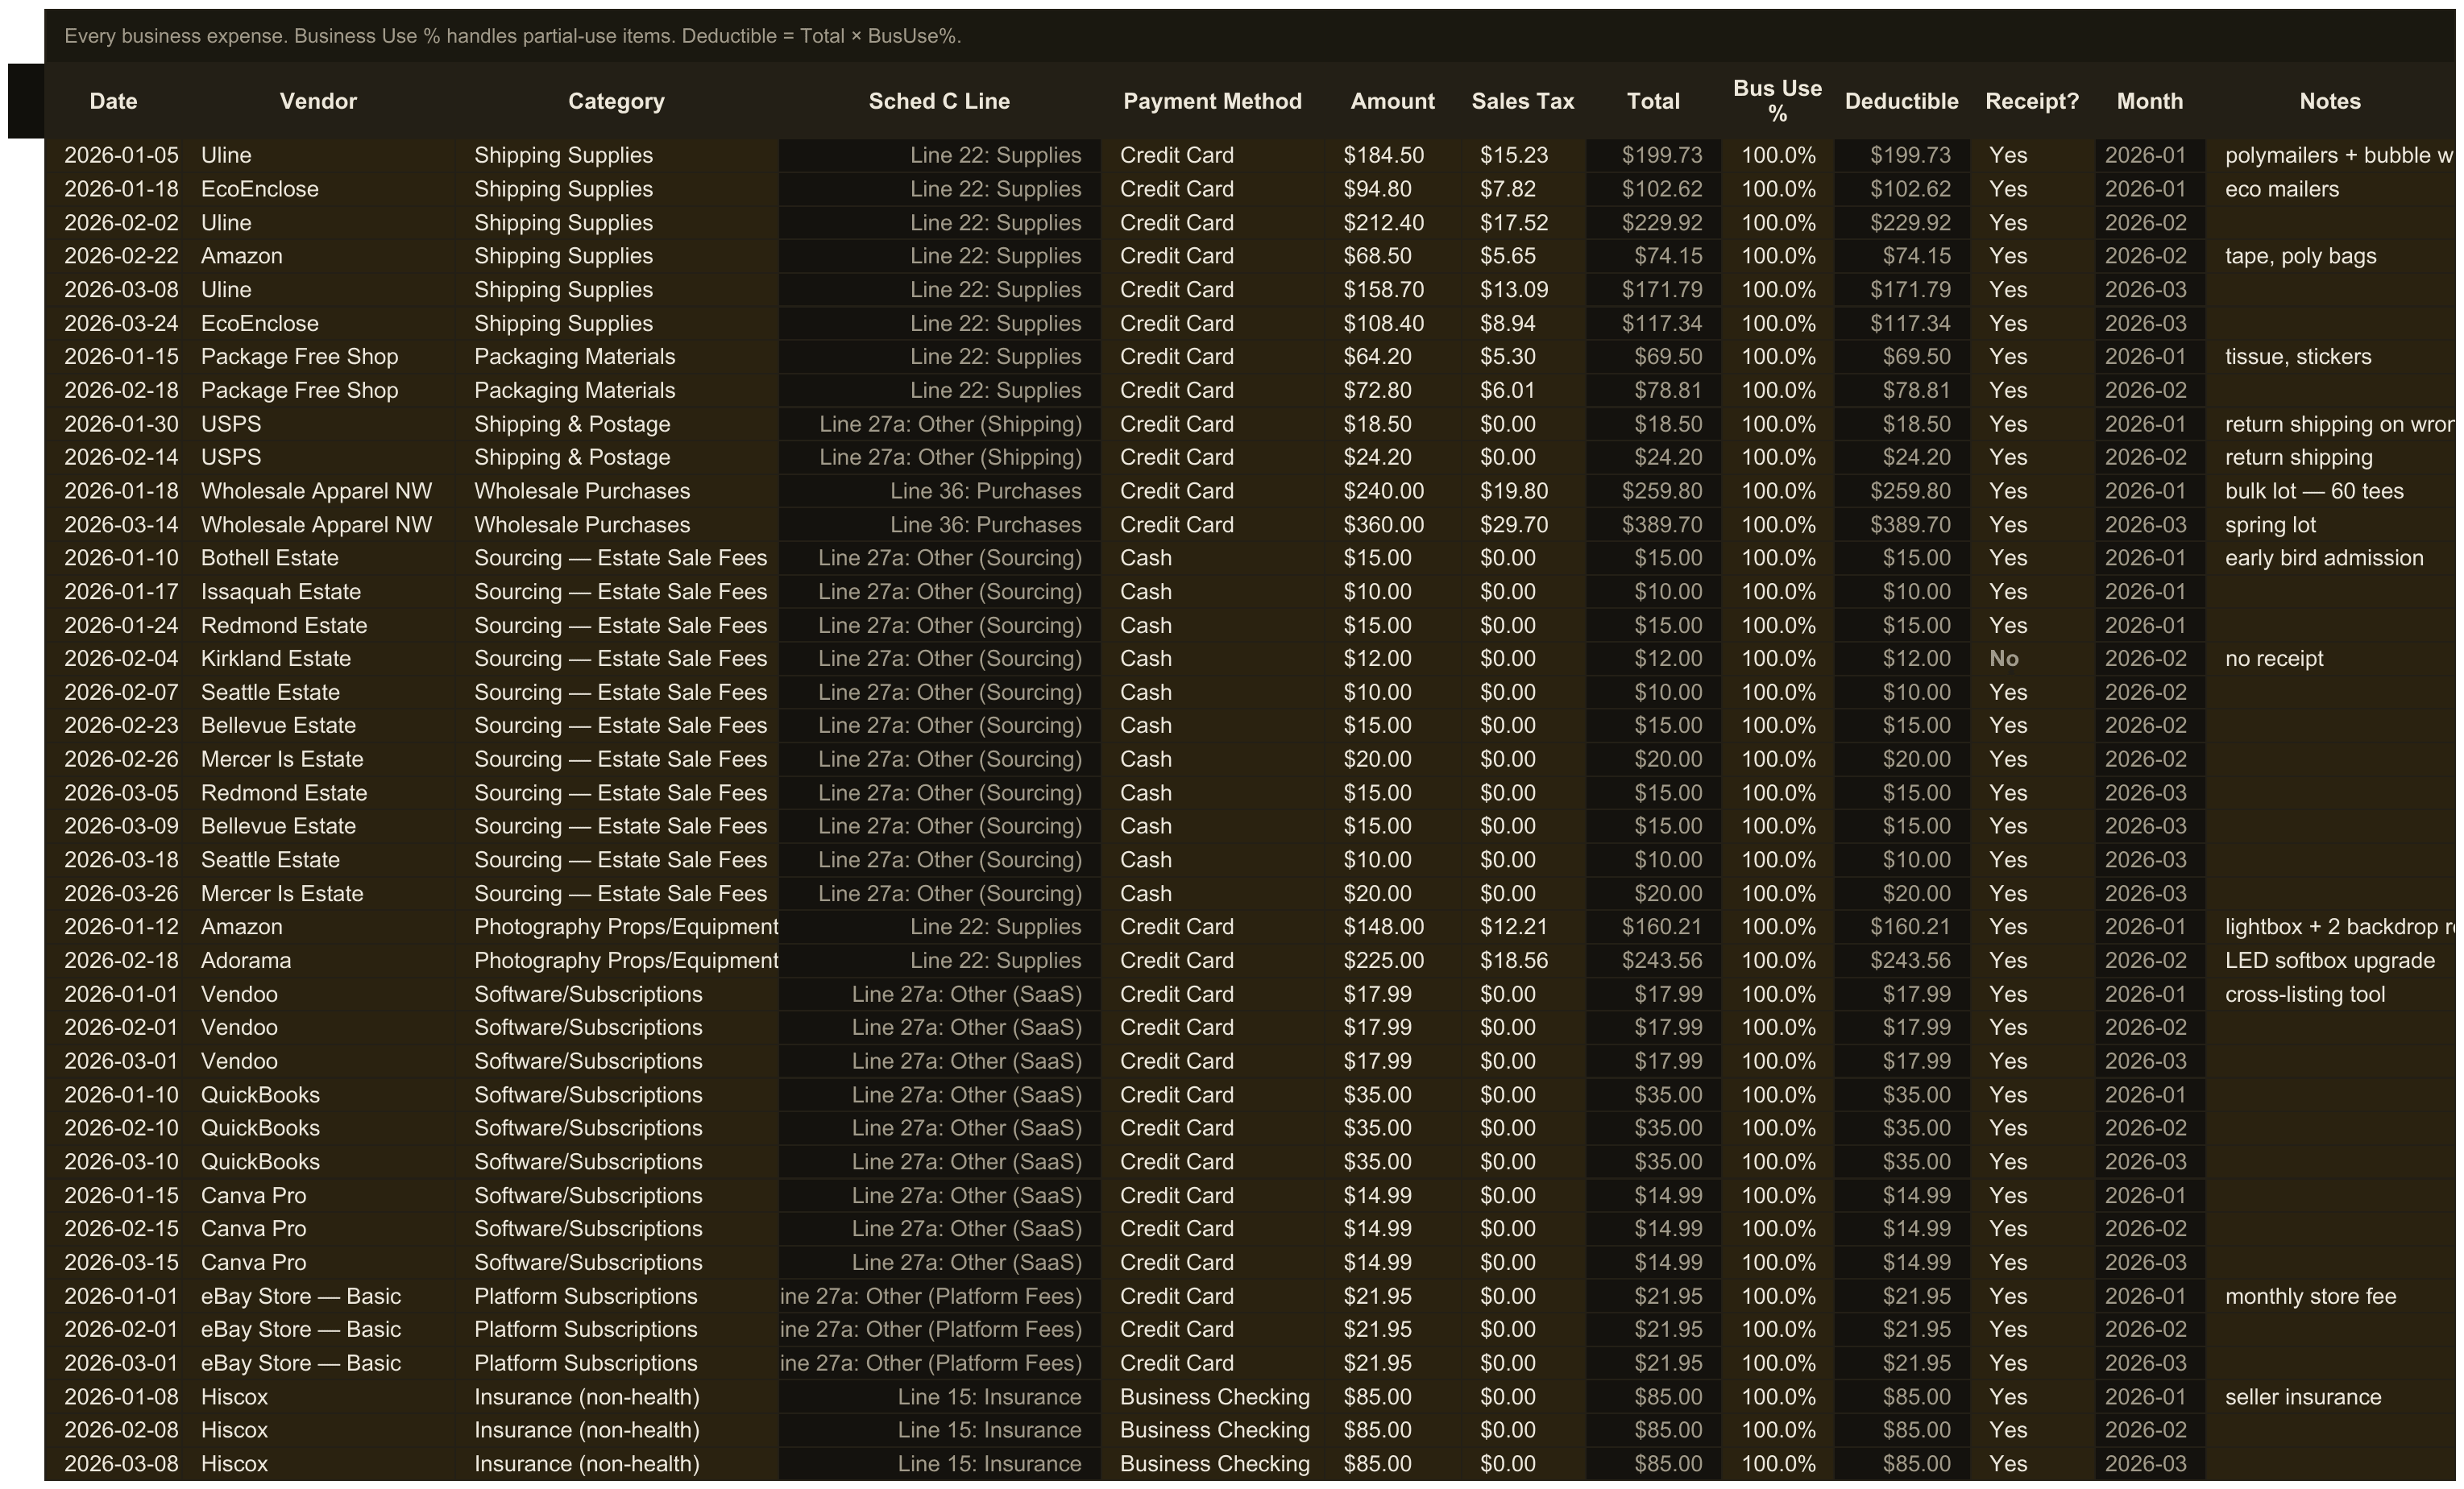
Task: Select the Adorama vendor cell
Action: tap(318, 961)
